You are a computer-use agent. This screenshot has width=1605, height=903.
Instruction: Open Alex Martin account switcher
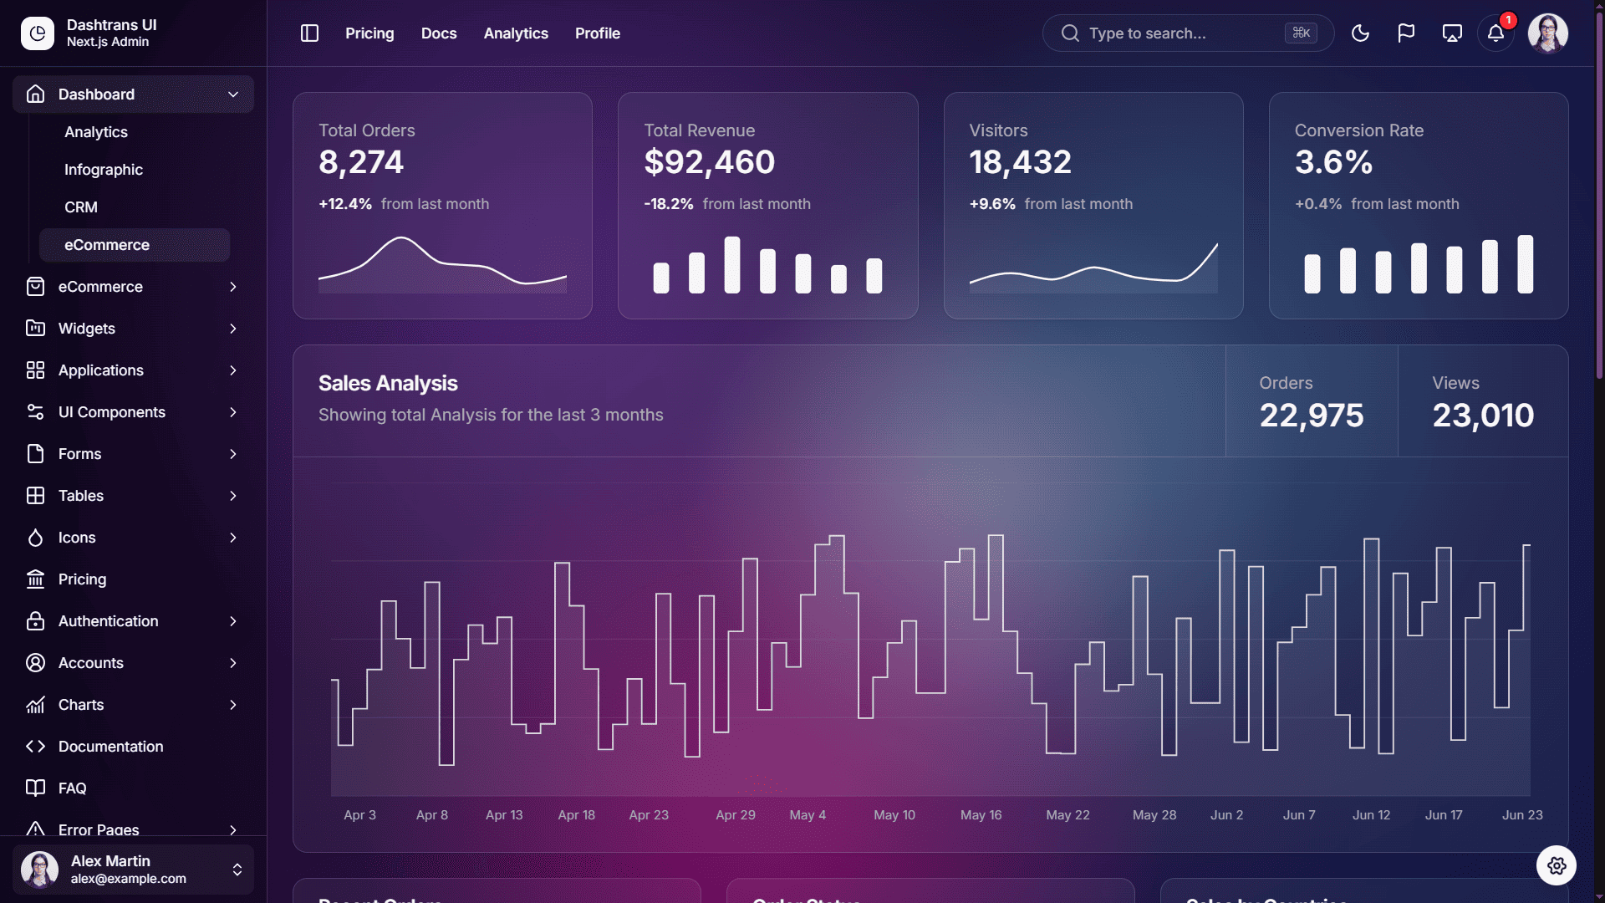[x=133, y=870]
